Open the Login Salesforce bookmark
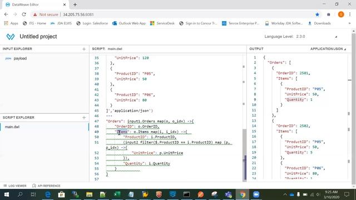Screen dimensions: 356x200 (x=92, y=23)
